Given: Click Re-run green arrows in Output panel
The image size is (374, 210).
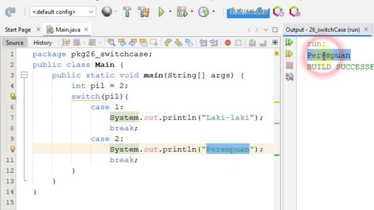Looking at the screenshot, I should pyautogui.click(x=289, y=43).
